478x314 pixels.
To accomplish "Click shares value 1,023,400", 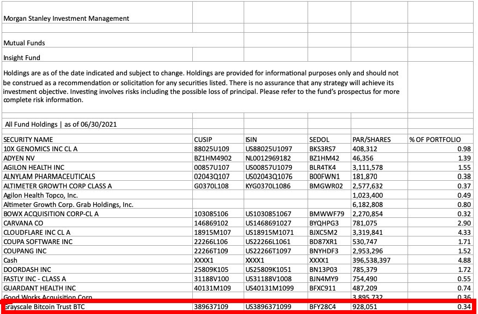I will (379, 195).
